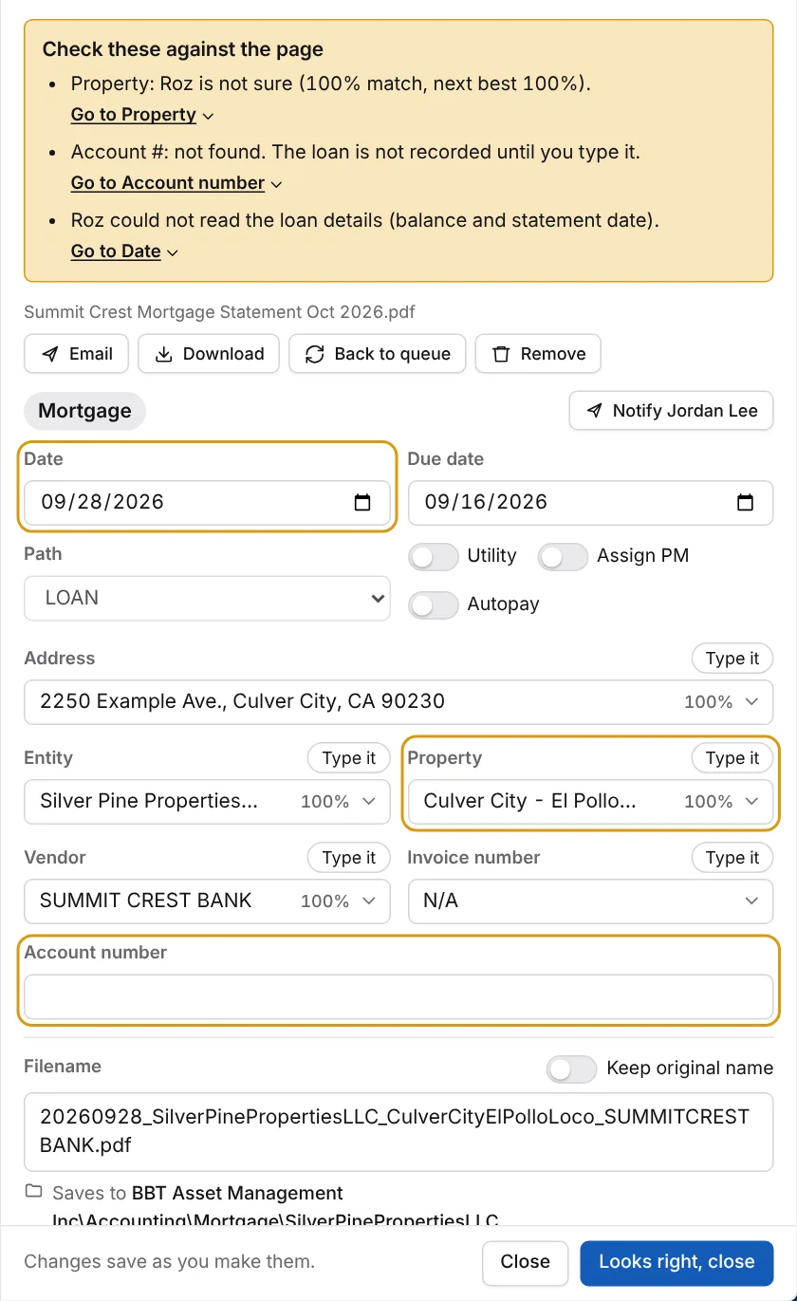Click the Email button
Image resolution: width=797 pixels, height=1301 pixels.
tap(76, 354)
